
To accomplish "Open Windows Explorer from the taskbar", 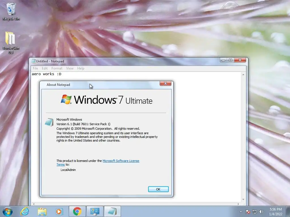I will [x=42, y=211].
